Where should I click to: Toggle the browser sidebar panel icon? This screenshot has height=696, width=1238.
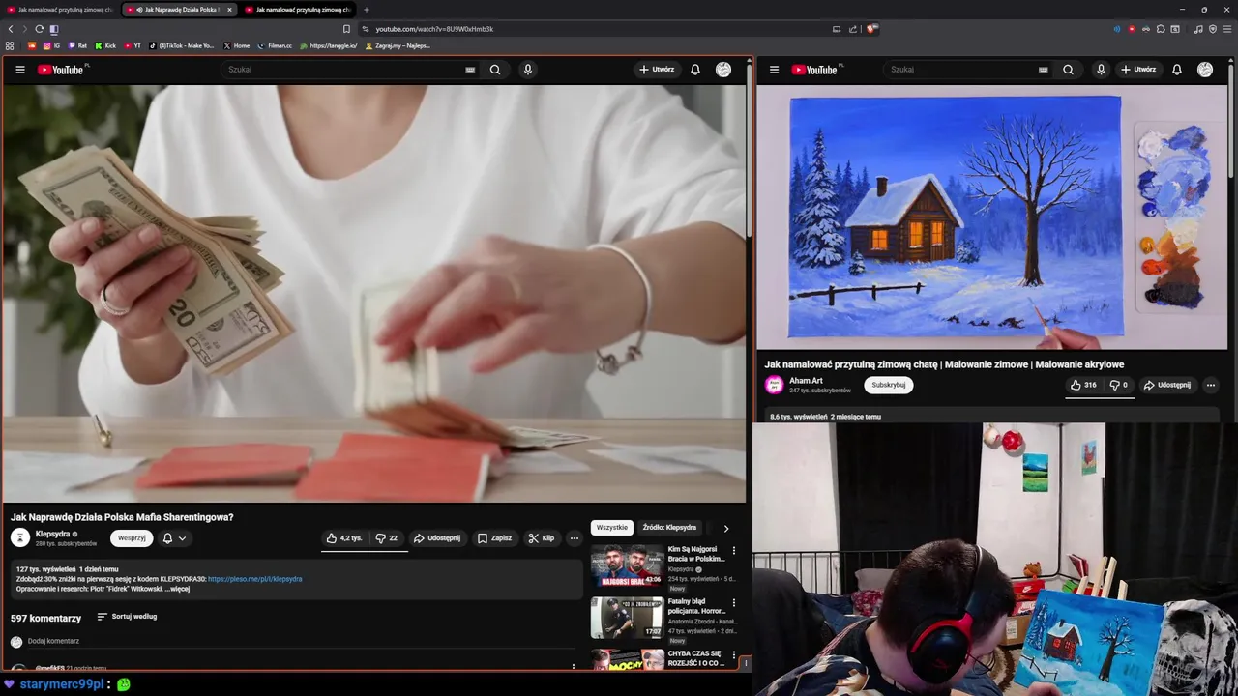click(x=54, y=29)
